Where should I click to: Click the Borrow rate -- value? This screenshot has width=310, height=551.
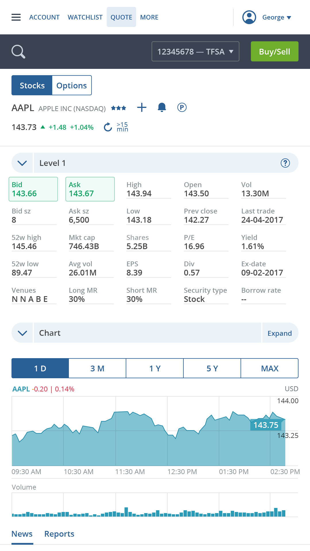point(244,299)
